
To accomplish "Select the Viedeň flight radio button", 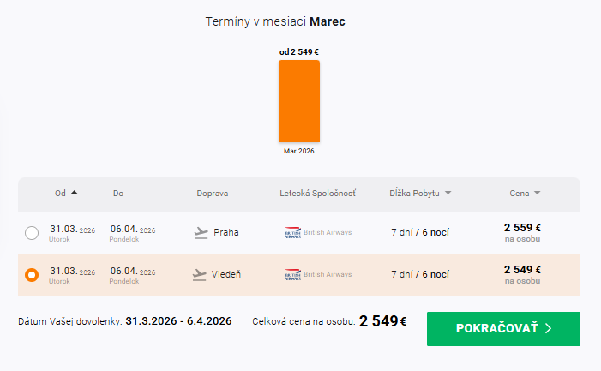I will coord(32,275).
